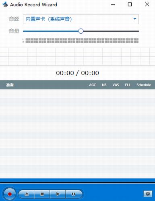
Task: Close the Audio Record Wizard window
Action: click(x=147, y=4)
